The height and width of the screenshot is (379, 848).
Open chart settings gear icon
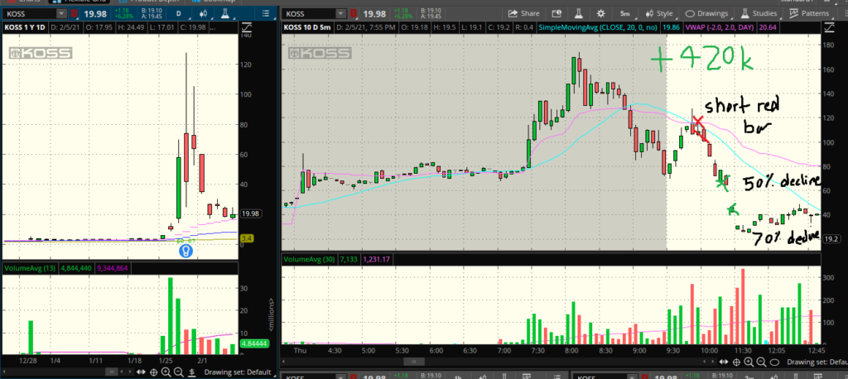600,13
